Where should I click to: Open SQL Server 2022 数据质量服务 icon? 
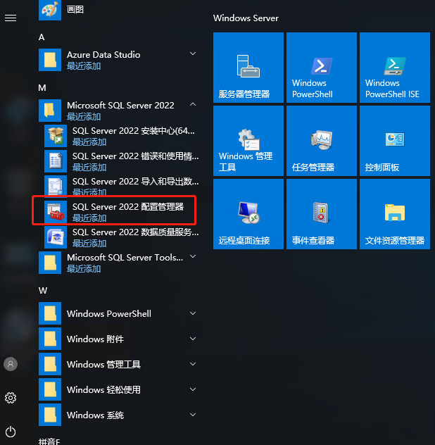click(56, 237)
